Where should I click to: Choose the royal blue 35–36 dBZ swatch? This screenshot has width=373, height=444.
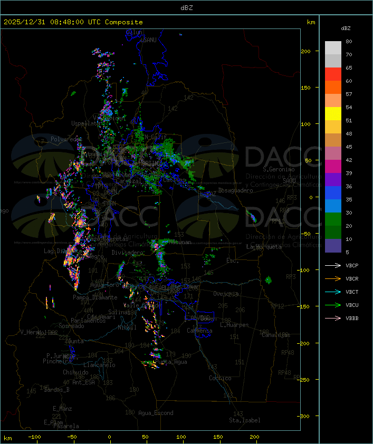[x=333, y=192]
